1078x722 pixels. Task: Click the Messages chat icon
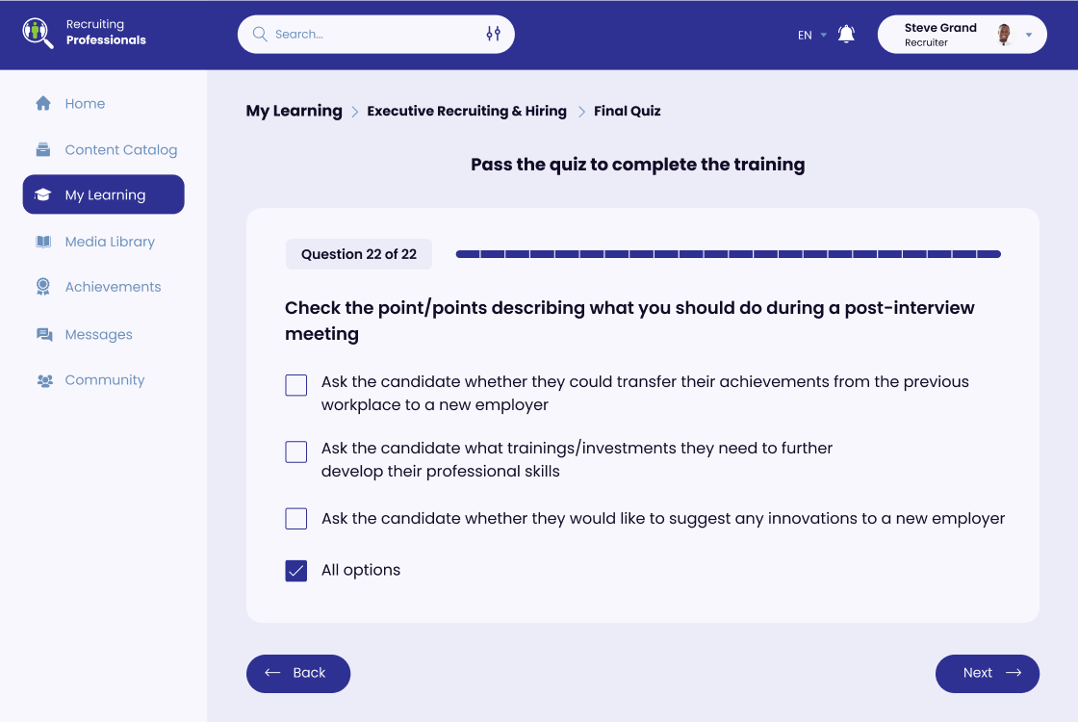coord(44,335)
